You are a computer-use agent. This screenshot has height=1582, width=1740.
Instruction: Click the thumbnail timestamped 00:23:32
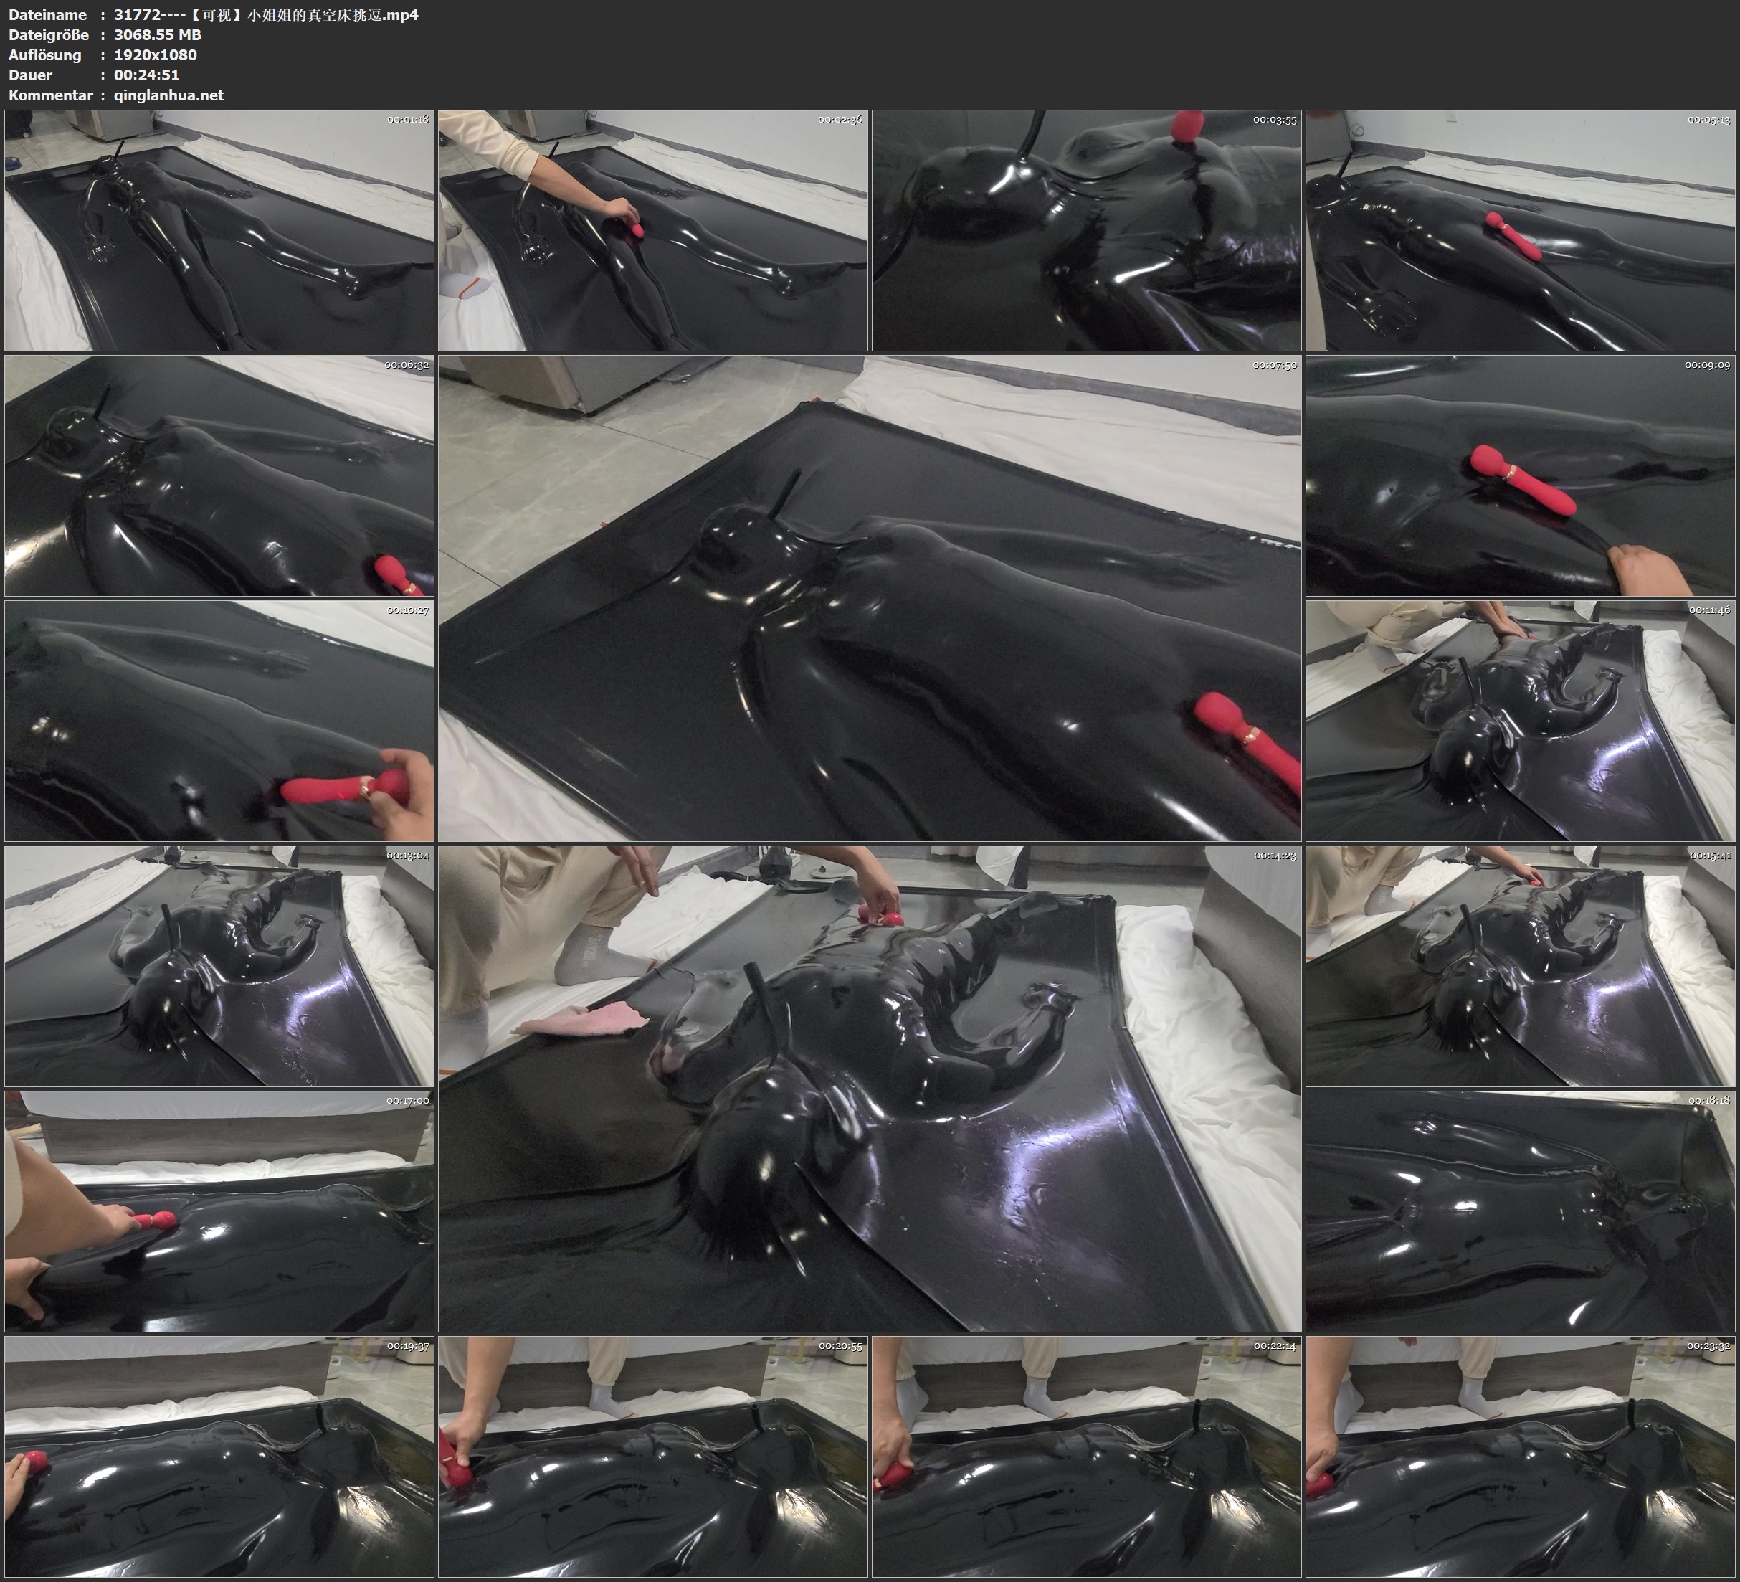tap(1520, 1457)
